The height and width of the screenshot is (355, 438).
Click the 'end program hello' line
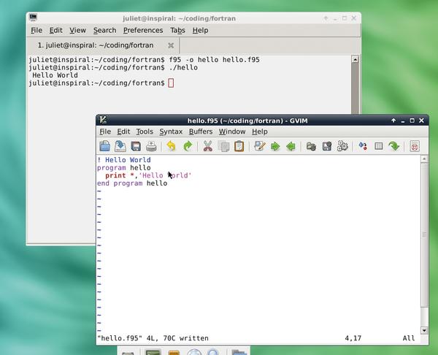(x=132, y=183)
